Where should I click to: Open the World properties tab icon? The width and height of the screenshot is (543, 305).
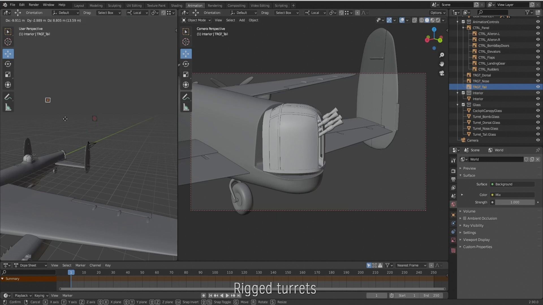(453, 204)
